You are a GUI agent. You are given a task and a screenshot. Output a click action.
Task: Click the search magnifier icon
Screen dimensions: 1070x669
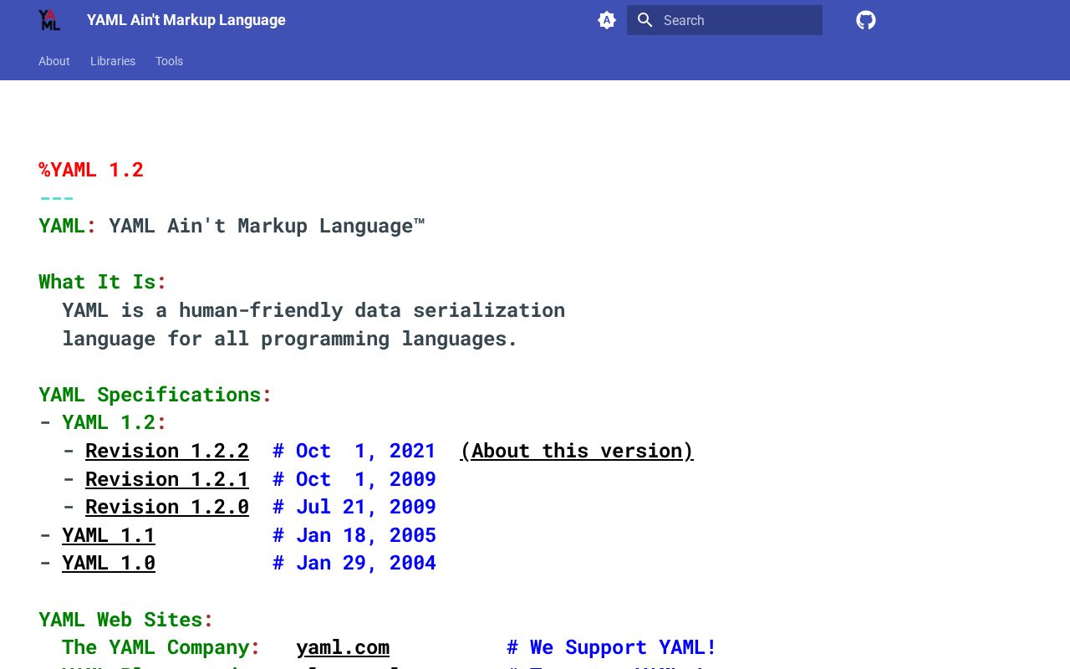[x=645, y=20]
